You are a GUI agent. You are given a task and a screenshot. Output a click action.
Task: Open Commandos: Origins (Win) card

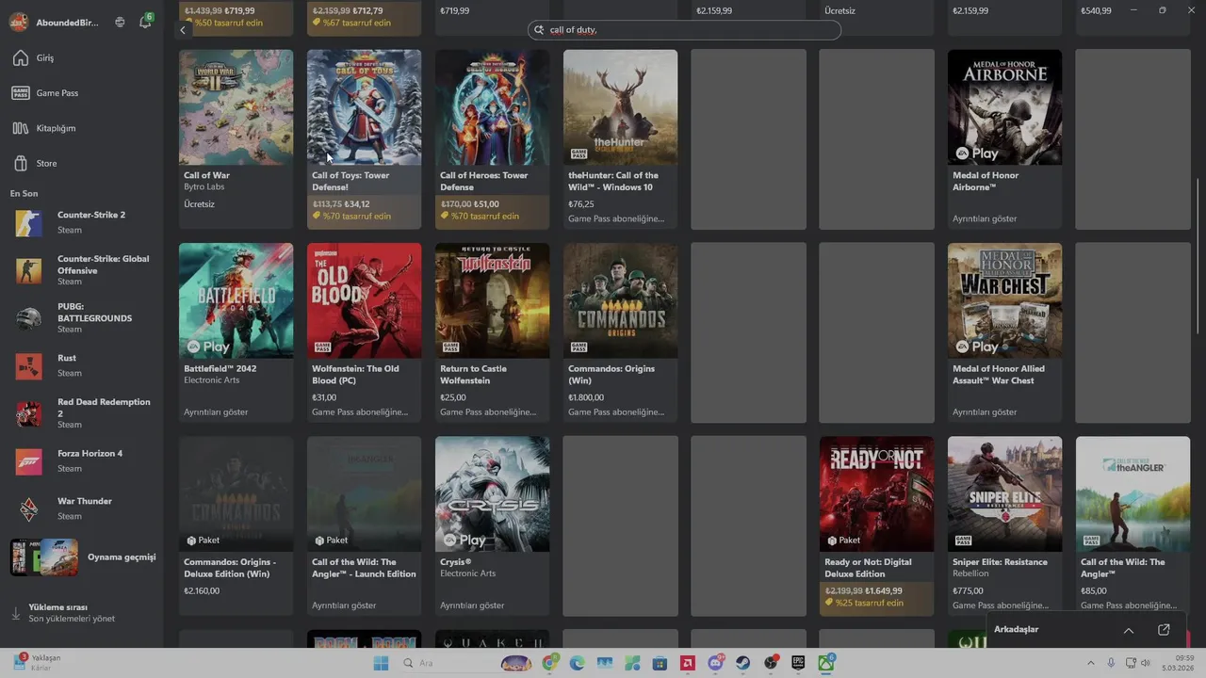(620, 332)
